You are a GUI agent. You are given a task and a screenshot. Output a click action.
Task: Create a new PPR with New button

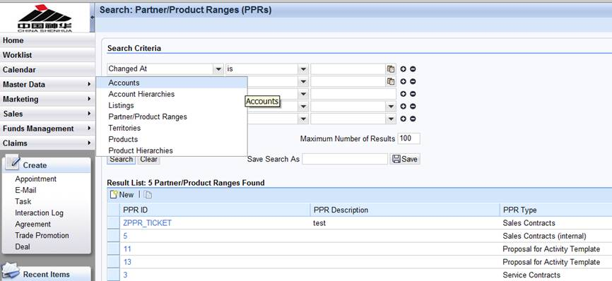[122, 195]
